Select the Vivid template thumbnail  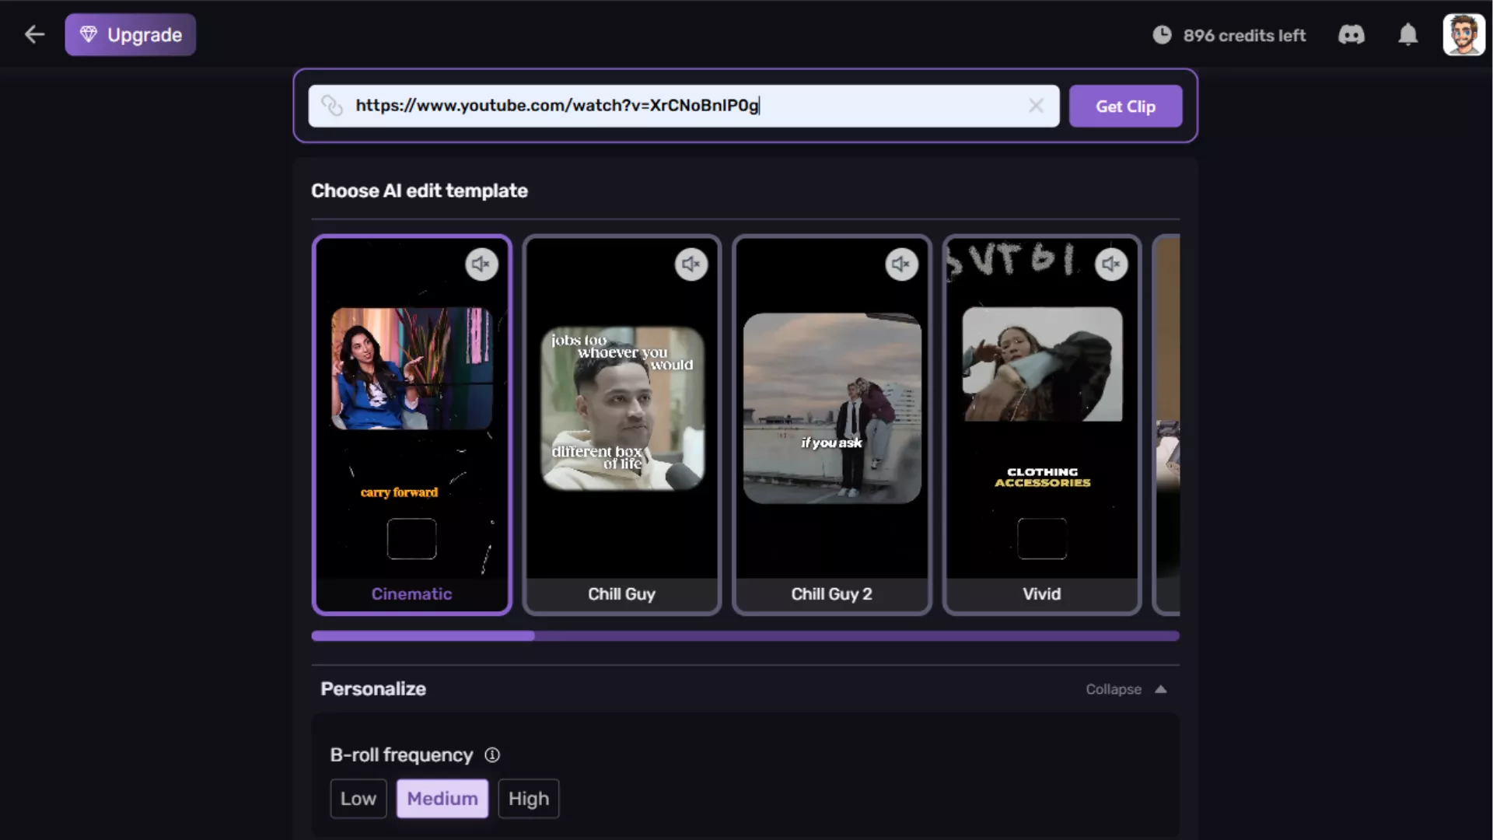1041,424
